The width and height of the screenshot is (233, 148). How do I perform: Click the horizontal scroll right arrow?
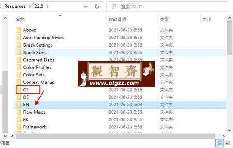(x=224, y=136)
